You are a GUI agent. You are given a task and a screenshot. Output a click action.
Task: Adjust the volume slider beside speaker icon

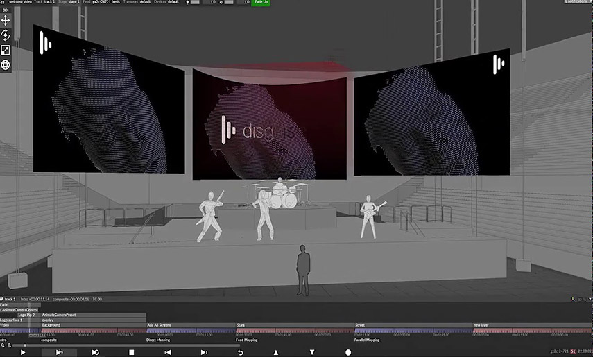pos(229,2)
